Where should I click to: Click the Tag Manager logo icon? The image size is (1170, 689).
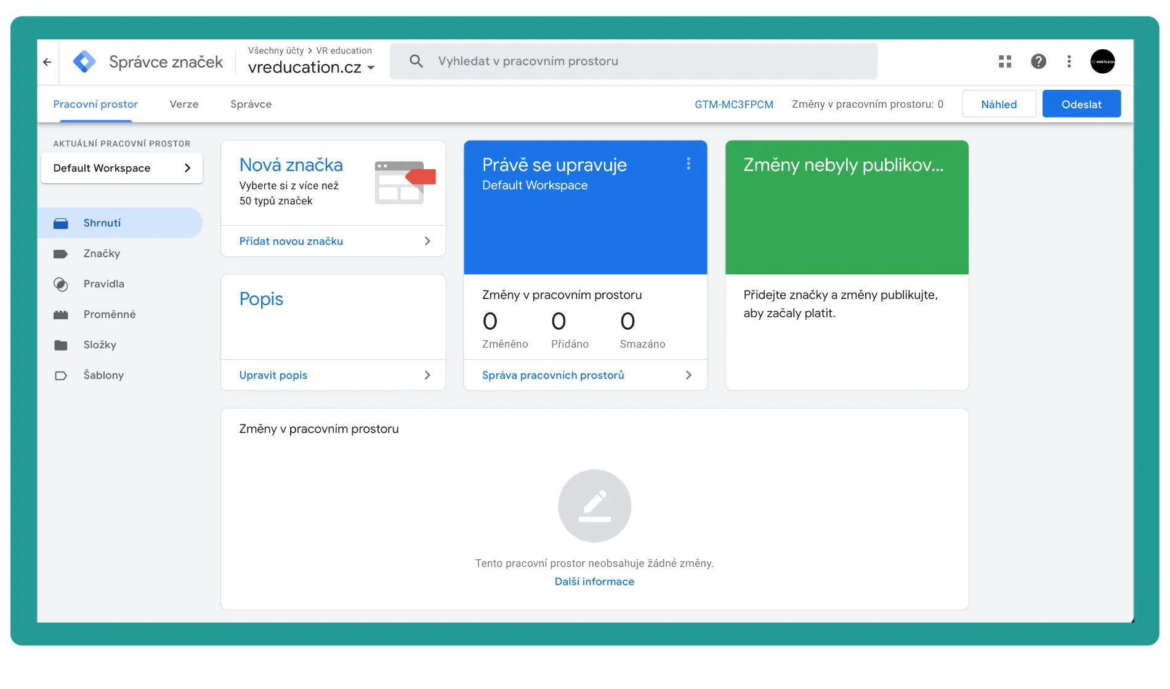(84, 62)
